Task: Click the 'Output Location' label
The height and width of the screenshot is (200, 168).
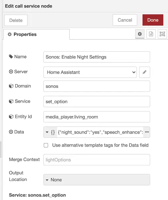Action: point(18,176)
